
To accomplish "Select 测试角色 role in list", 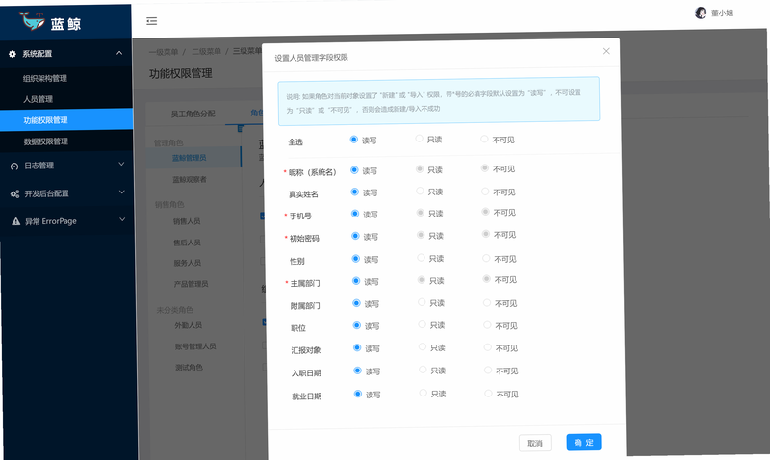I will (x=189, y=368).
